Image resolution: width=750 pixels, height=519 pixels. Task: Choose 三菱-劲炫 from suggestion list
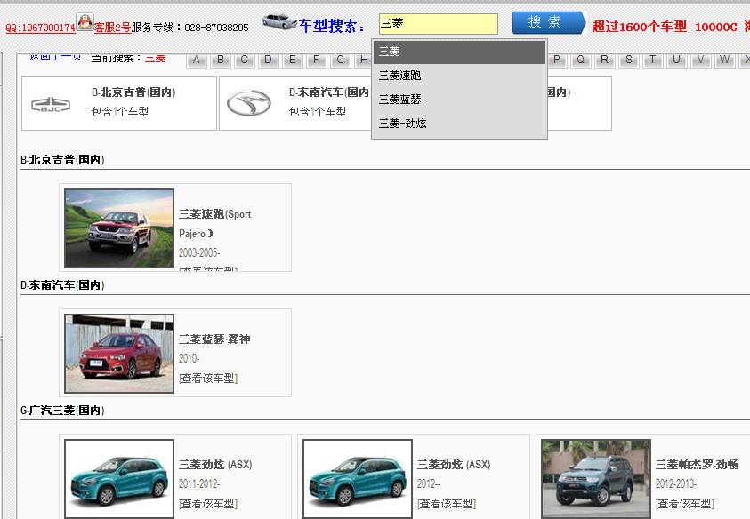pyautogui.click(x=459, y=124)
